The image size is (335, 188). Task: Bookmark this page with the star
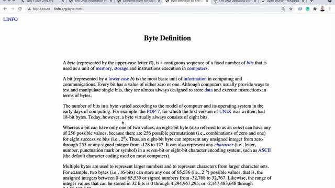pyautogui.click(x=291, y=9)
